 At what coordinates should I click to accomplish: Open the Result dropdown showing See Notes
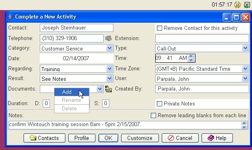(109, 78)
